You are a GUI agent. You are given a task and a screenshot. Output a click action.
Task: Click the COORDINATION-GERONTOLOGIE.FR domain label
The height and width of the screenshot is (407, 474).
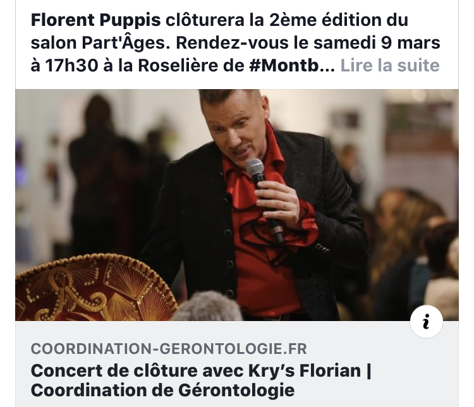[169, 349]
